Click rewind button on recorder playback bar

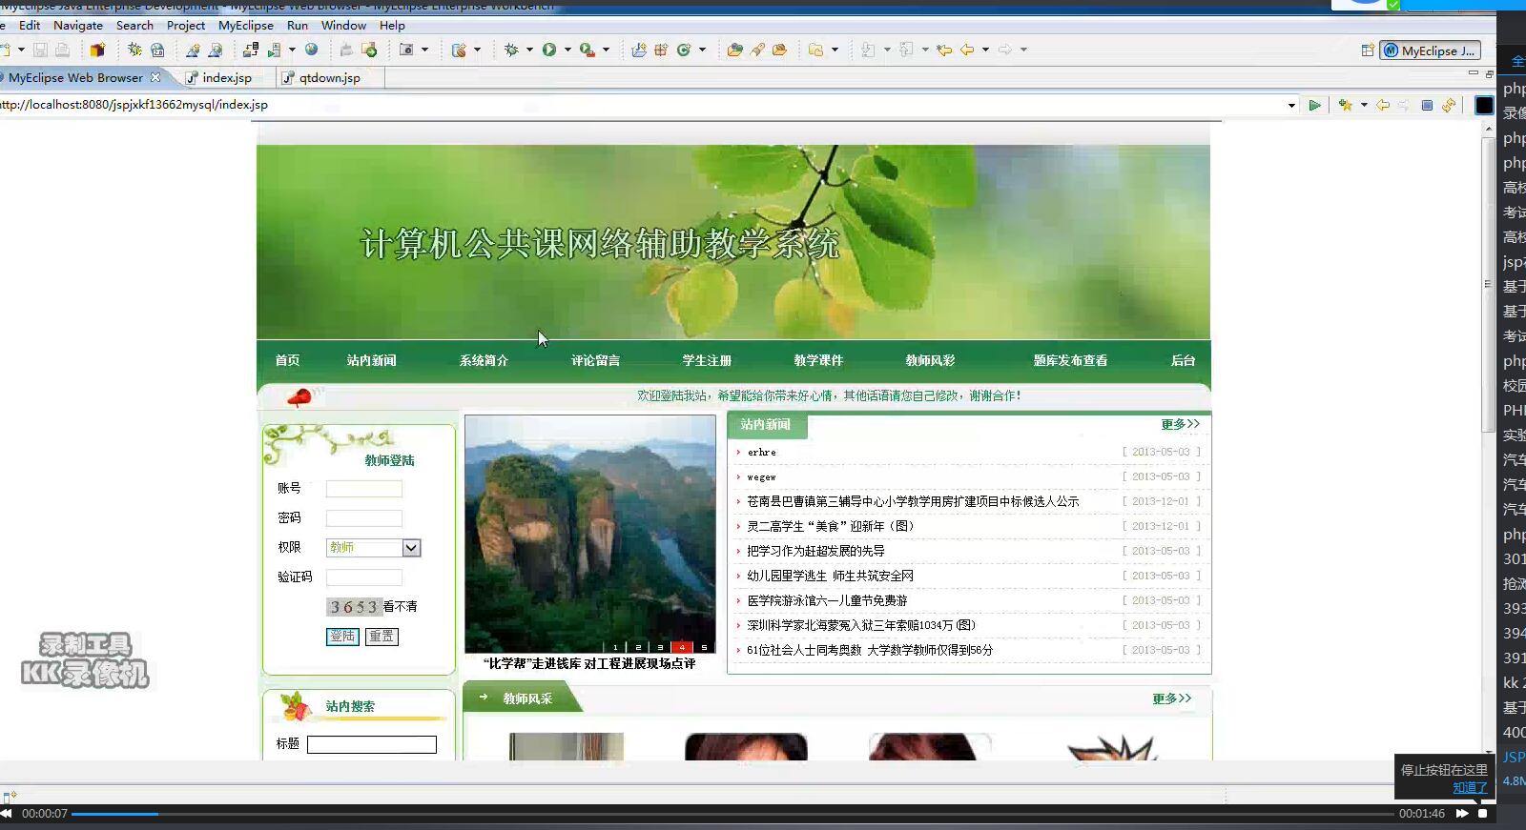(7, 814)
